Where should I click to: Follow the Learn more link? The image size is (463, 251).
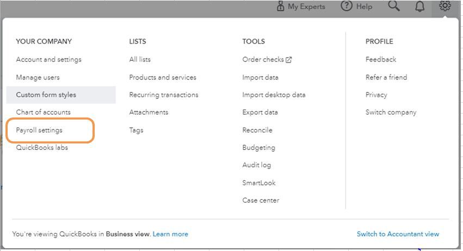click(170, 234)
